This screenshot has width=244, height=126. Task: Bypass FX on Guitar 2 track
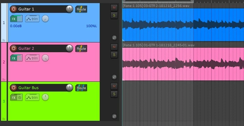(x=20, y=58)
